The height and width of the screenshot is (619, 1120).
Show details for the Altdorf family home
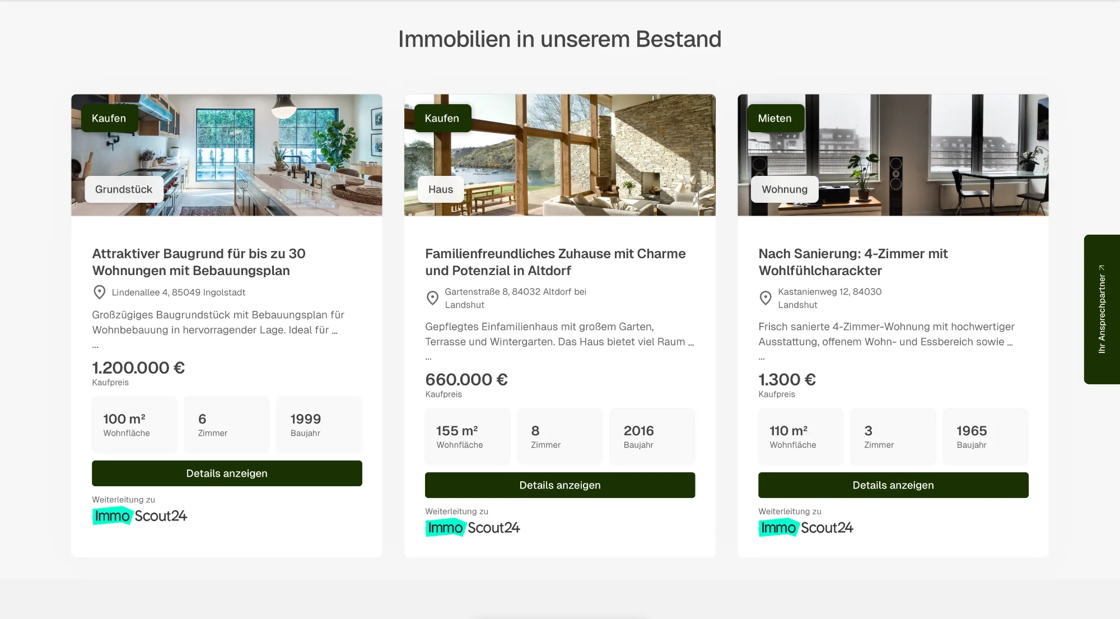(x=559, y=485)
